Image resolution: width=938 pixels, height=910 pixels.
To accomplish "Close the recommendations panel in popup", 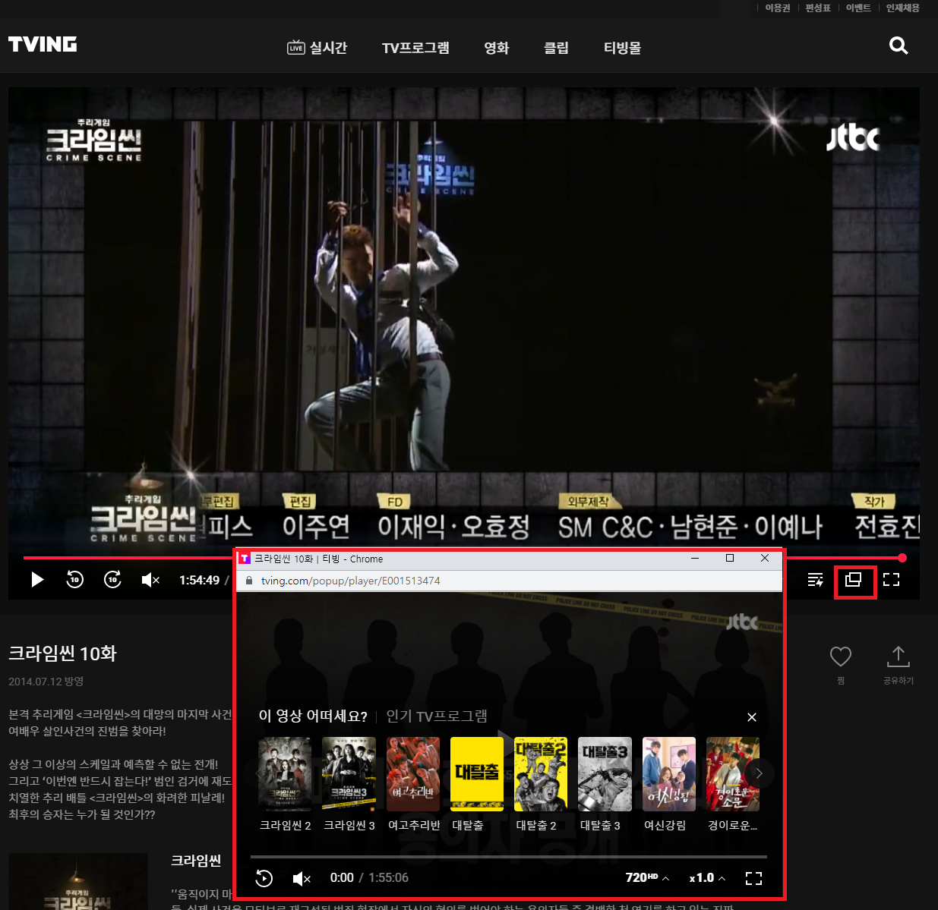I will (752, 717).
